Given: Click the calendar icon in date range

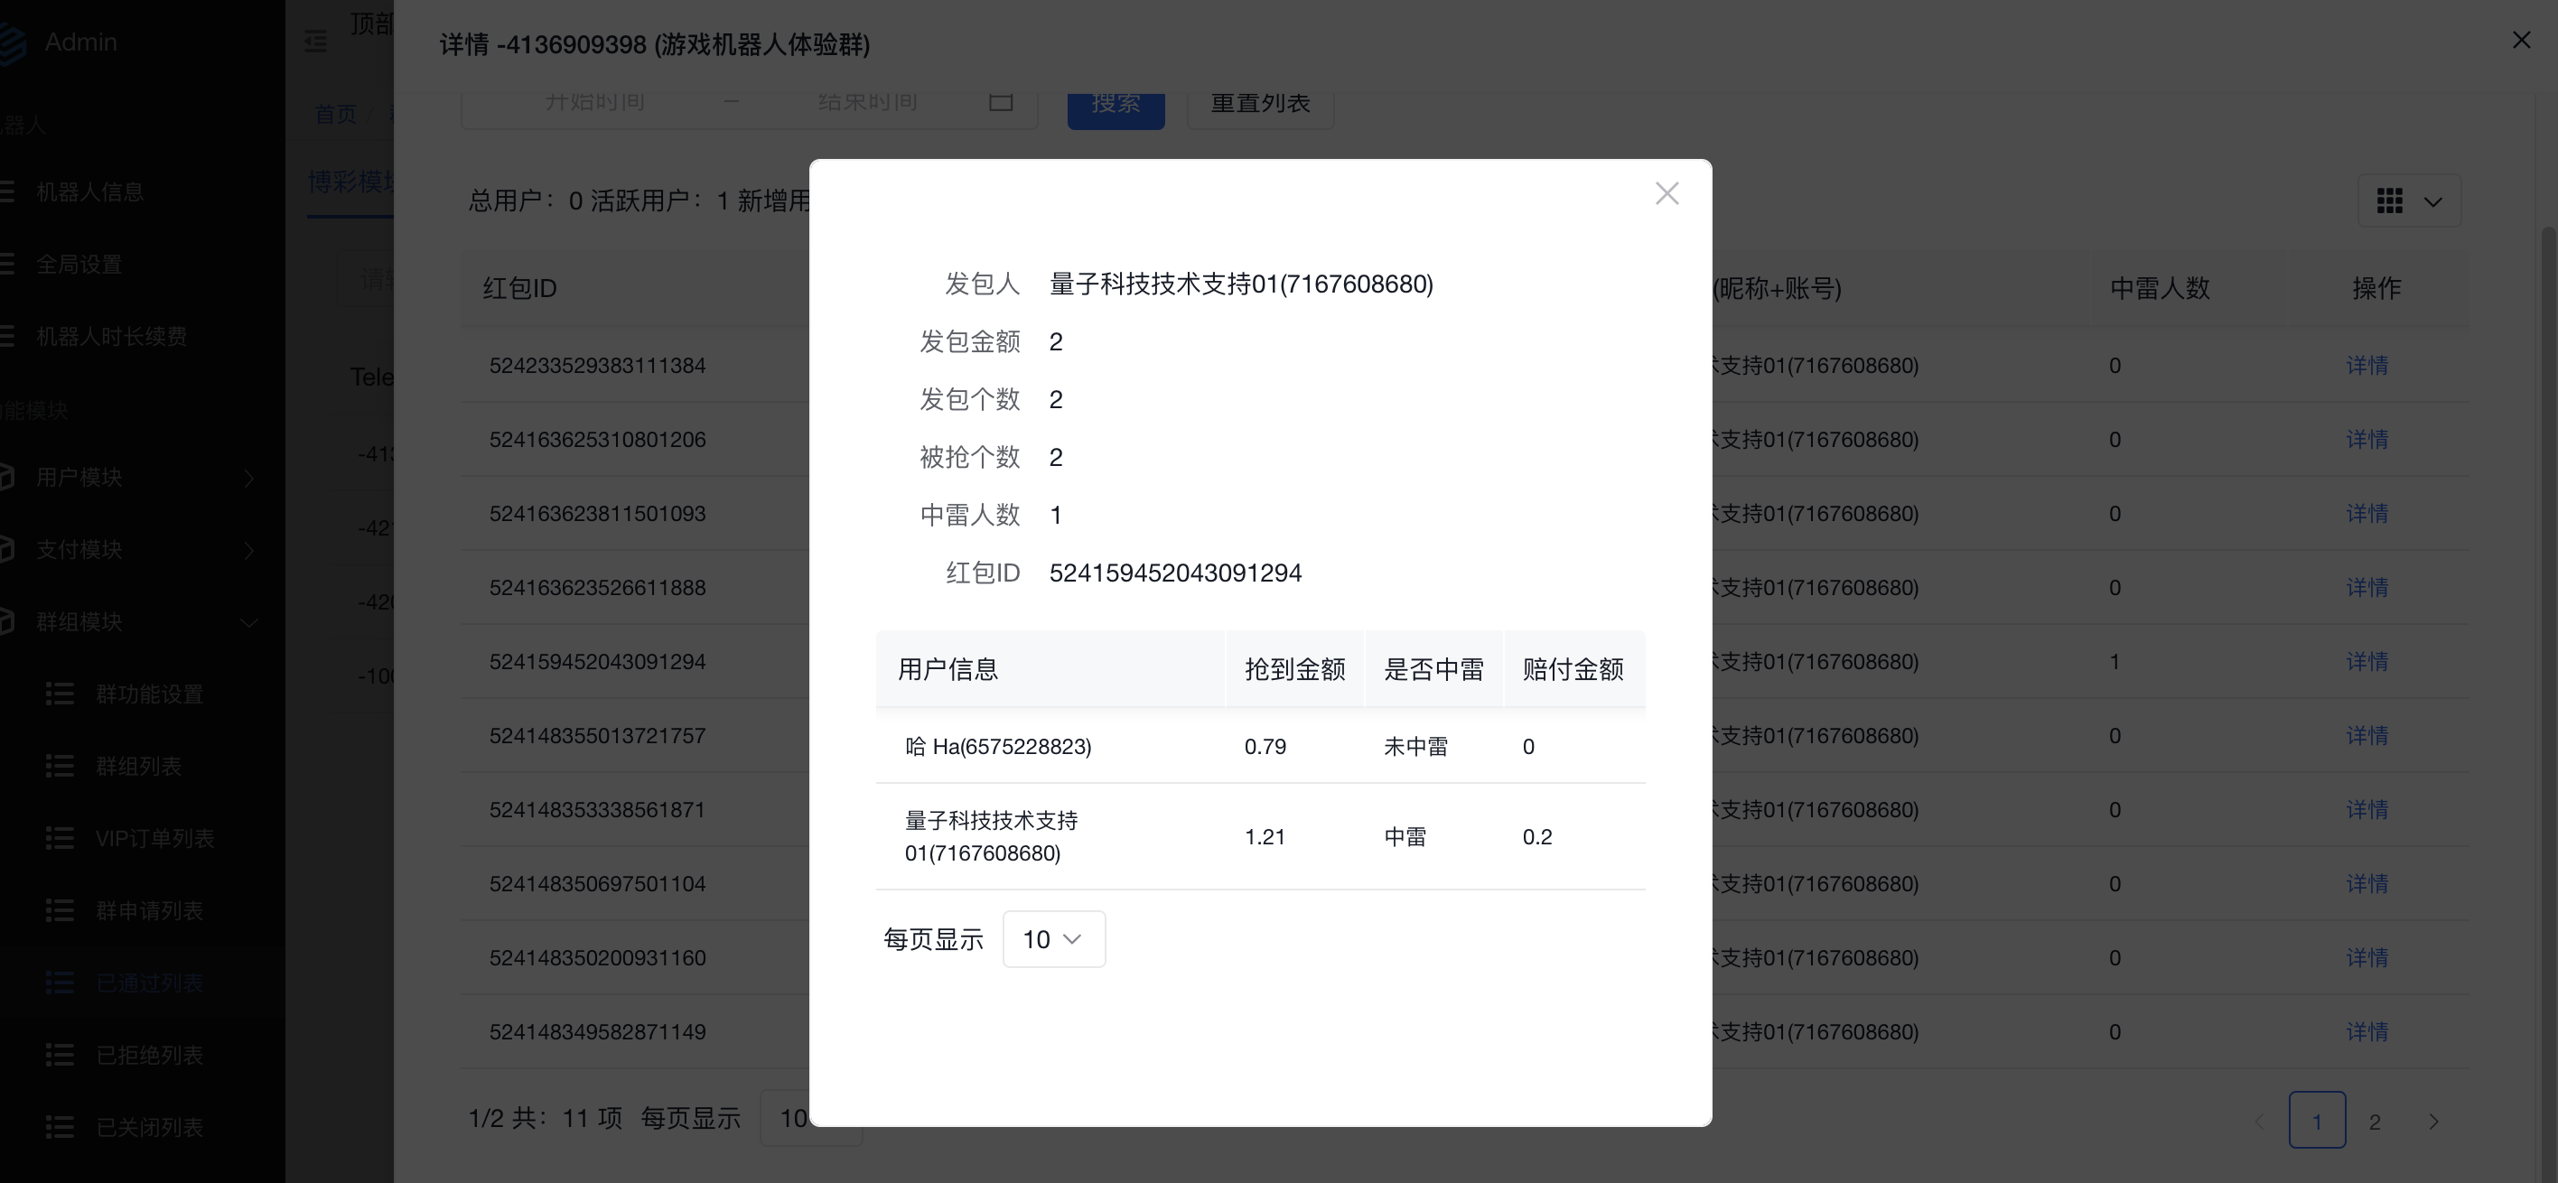Looking at the screenshot, I should [x=1000, y=103].
